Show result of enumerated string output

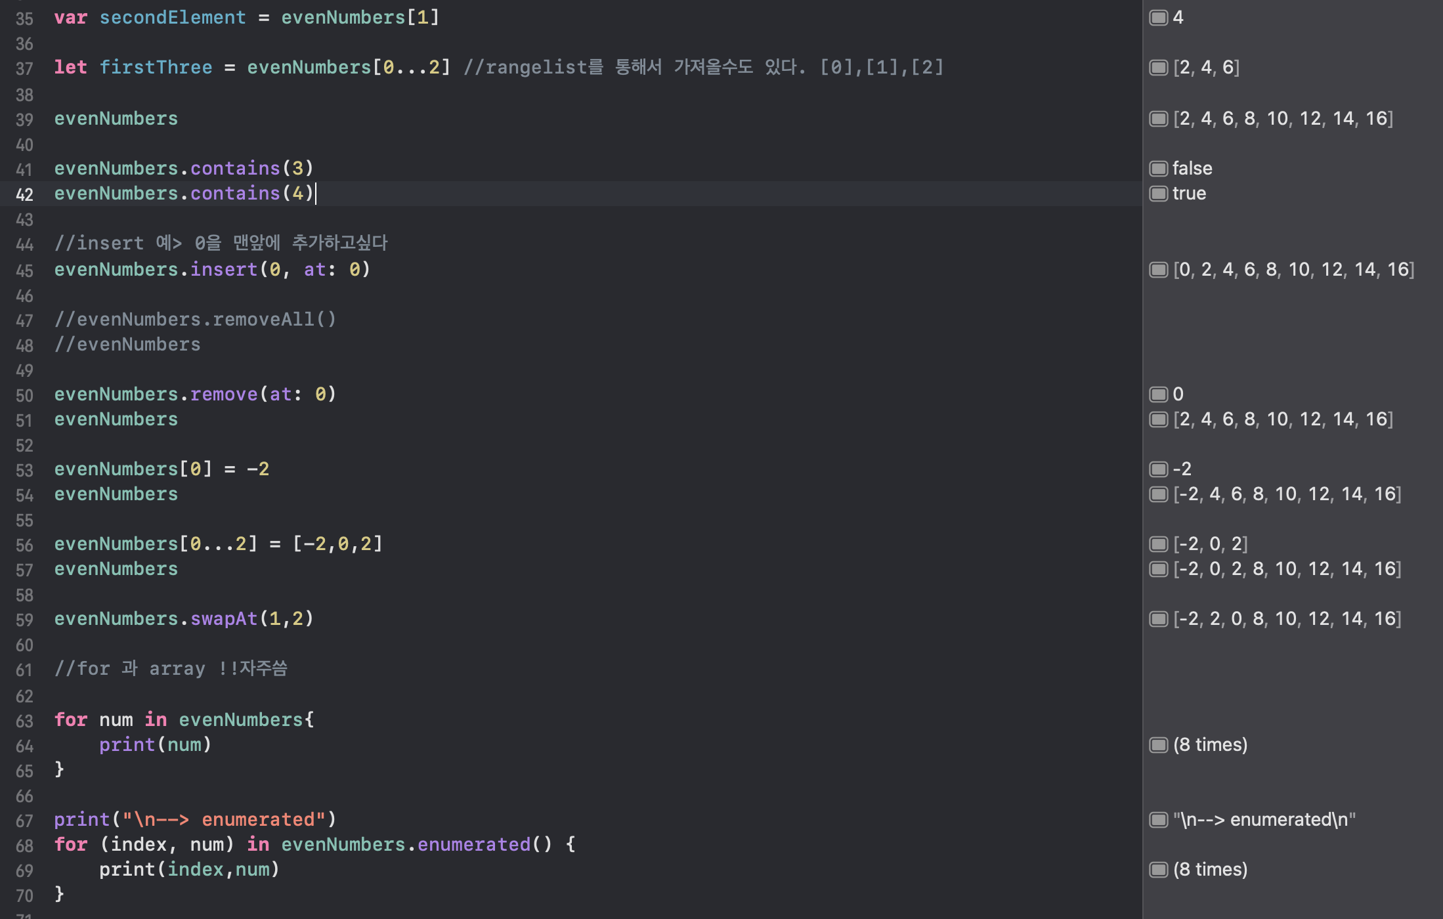click(x=1159, y=820)
